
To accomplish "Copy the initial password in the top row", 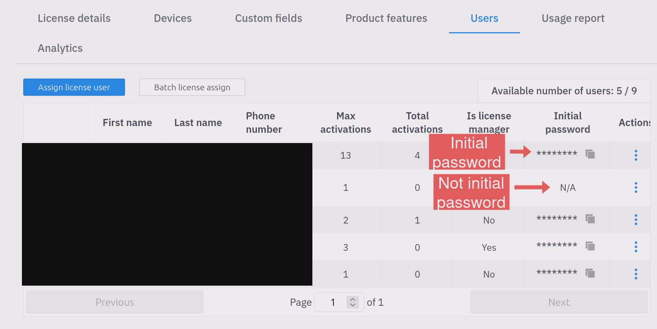I will (x=590, y=154).
